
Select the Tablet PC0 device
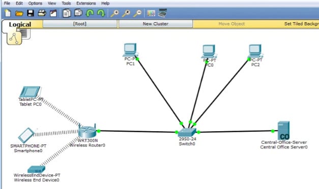(x=31, y=92)
